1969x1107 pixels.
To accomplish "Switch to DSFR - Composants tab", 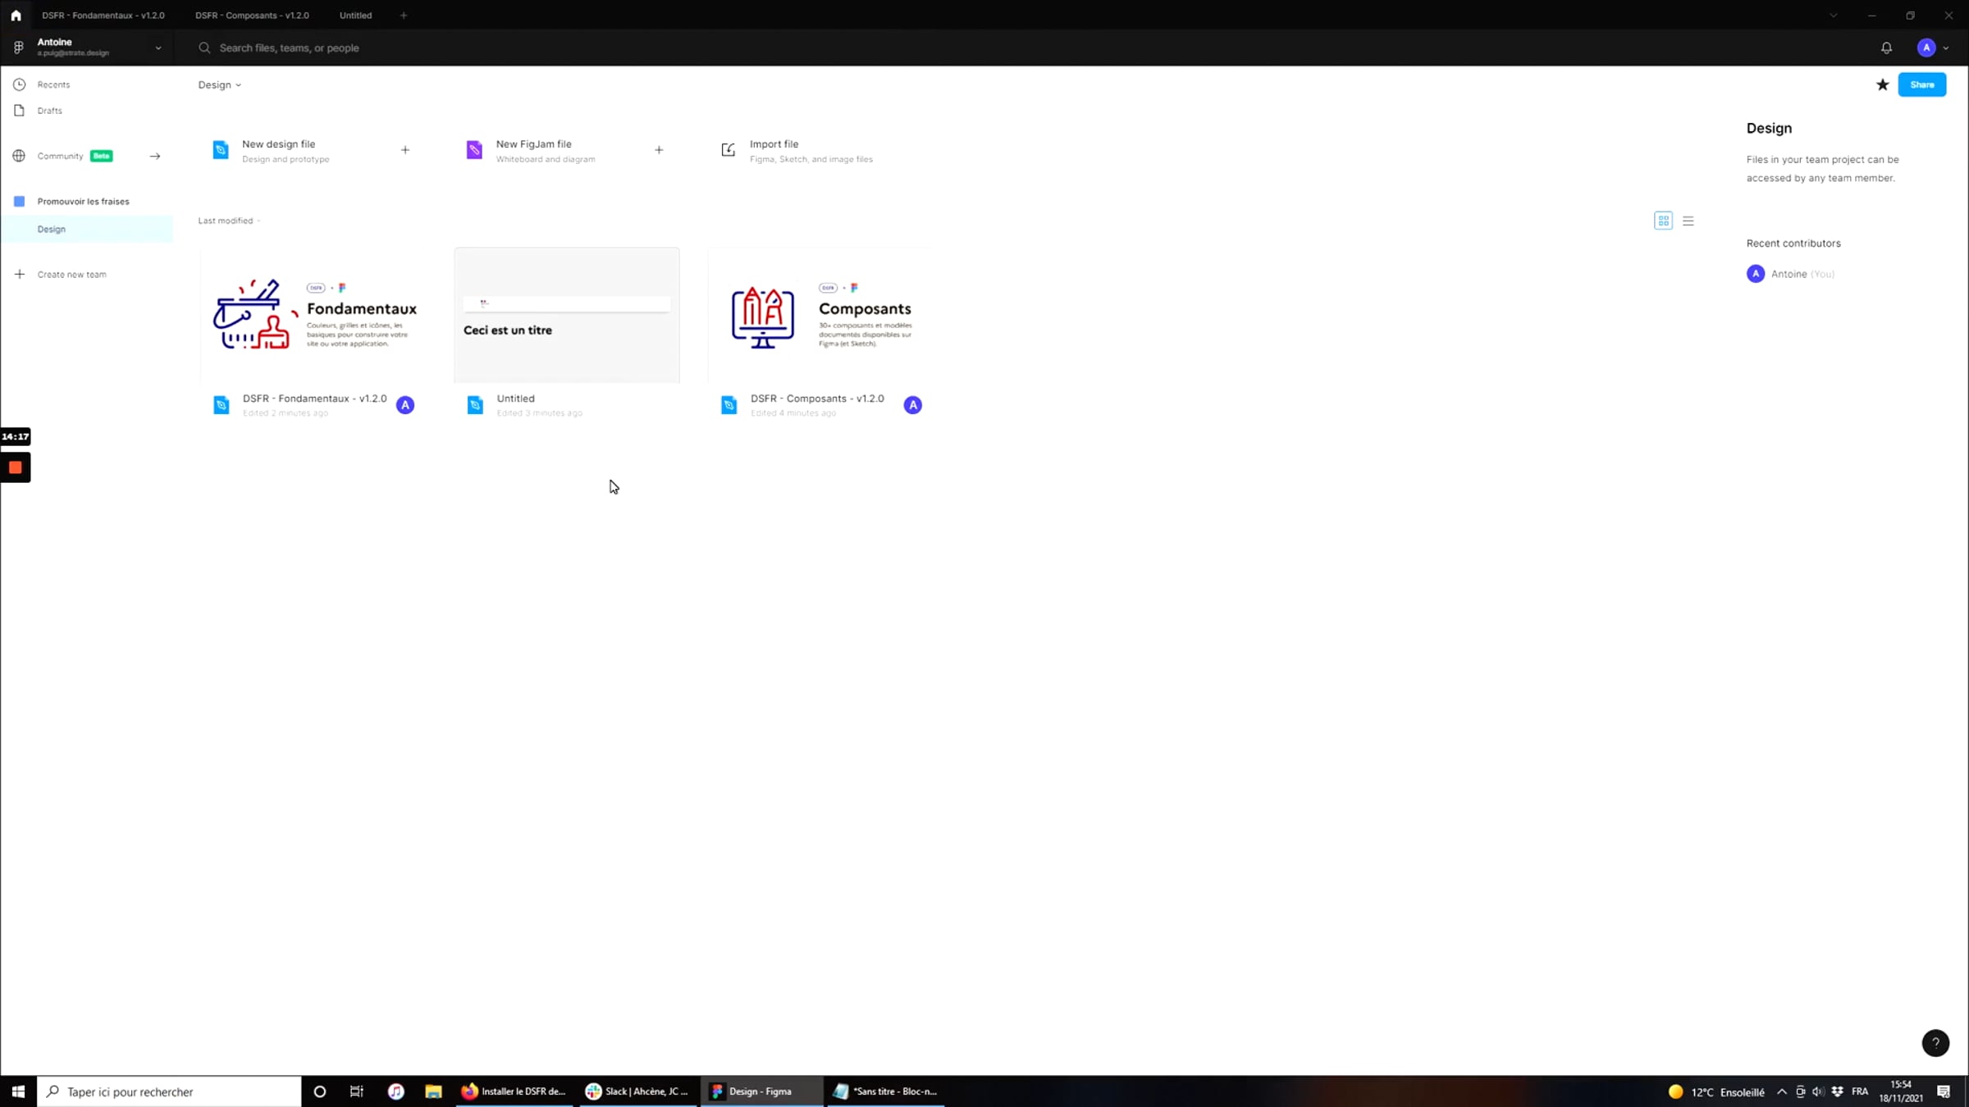I will click(252, 16).
